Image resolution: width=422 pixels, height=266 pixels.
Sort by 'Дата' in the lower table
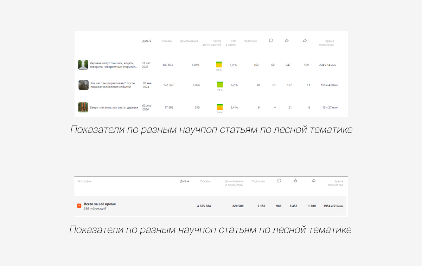point(184,181)
